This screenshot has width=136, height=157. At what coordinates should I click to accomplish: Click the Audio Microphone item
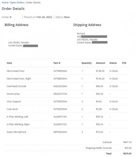(16, 132)
